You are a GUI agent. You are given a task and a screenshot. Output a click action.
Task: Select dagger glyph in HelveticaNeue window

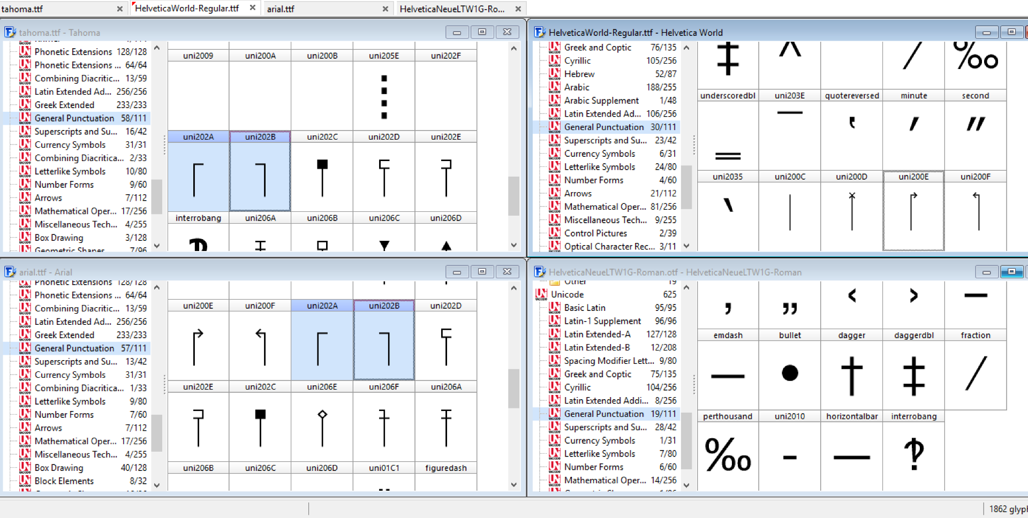click(x=852, y=369)
